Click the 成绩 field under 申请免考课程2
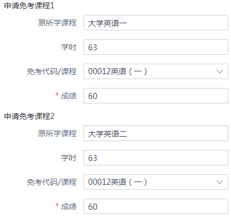 point(156,206)
